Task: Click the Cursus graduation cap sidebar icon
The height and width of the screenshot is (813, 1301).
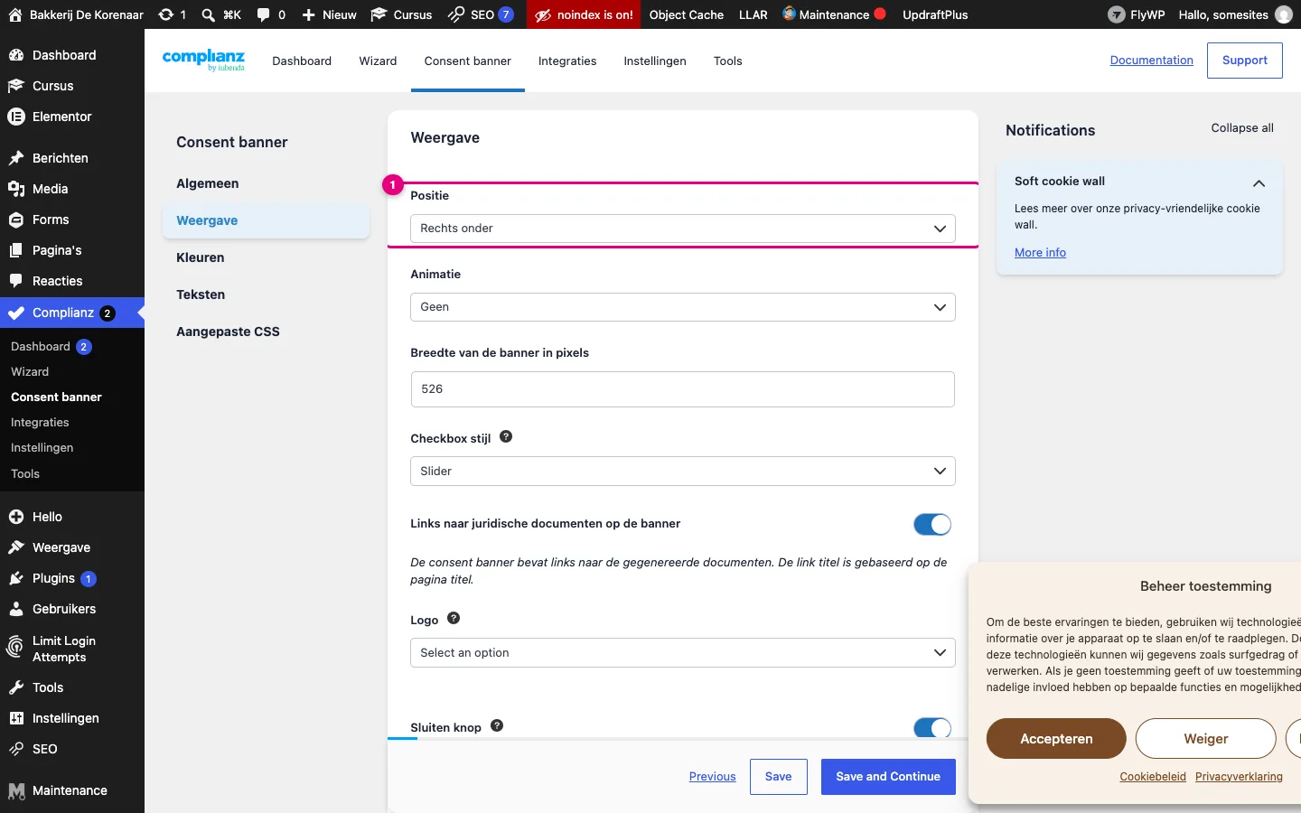Action: (15, 86)
